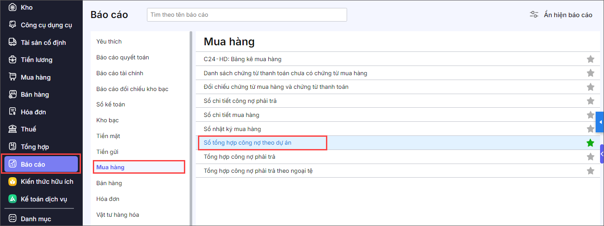Open Yêu thích favorites category
This screenshot has width=604, height=226.
point(109,41)
